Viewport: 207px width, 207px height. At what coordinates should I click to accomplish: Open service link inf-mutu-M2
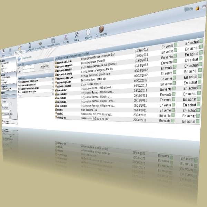(x=62, y=90)
